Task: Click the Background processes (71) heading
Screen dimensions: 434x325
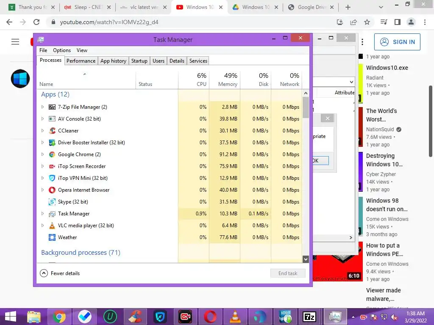Action: 81,253
